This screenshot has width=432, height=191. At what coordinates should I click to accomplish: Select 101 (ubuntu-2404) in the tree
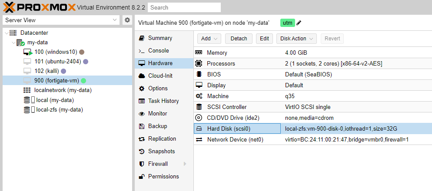[57, 62]
